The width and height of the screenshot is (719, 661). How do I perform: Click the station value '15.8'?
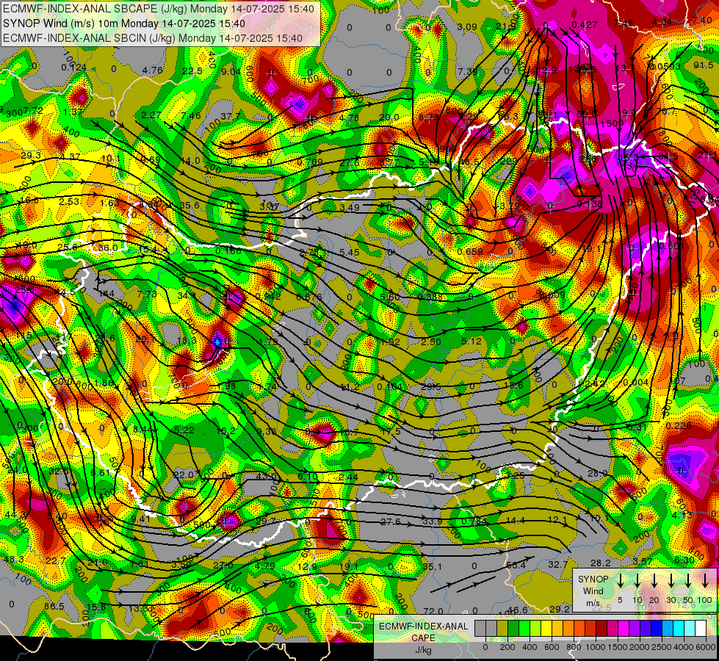[95, 607]
